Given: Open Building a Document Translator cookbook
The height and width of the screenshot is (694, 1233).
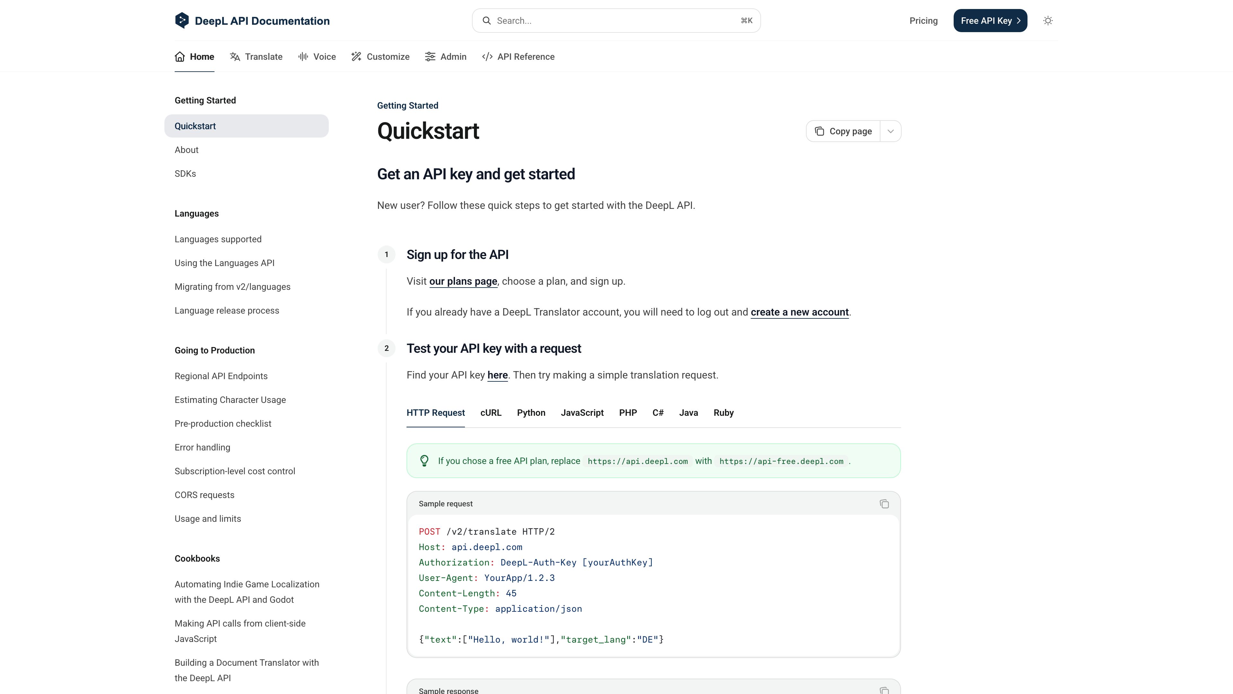Looking at the screenshot, I should tap(247, 671).
